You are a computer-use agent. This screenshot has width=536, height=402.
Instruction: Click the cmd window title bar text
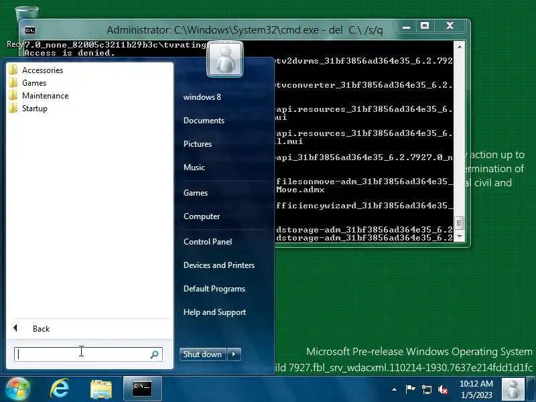coord(245,30)
